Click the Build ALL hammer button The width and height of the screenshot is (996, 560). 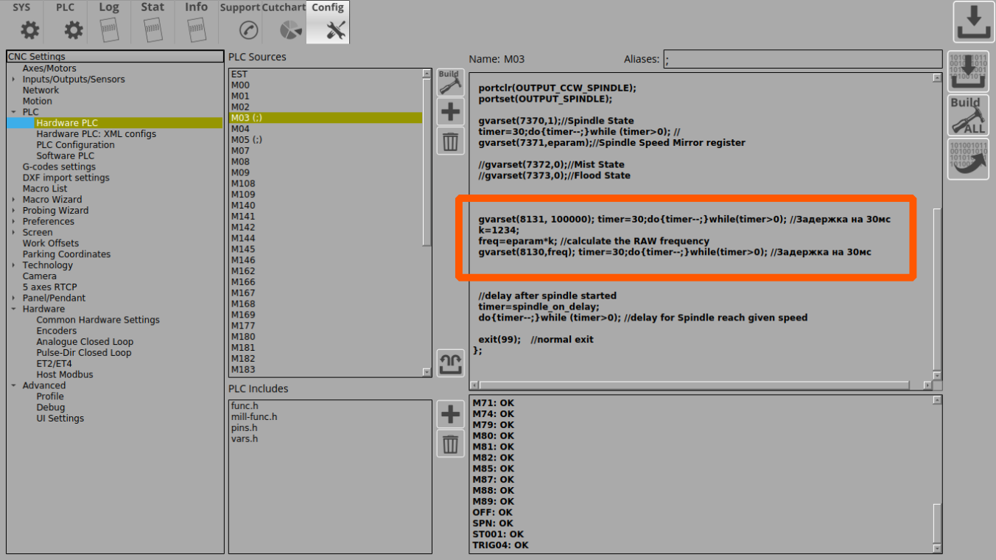click(x=968, y=115)
